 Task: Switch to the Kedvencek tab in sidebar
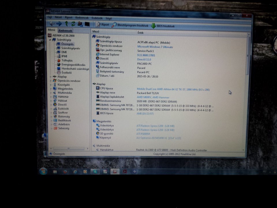point(65,30)
